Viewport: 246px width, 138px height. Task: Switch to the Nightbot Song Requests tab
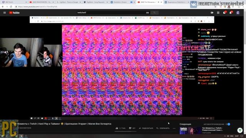96,2
